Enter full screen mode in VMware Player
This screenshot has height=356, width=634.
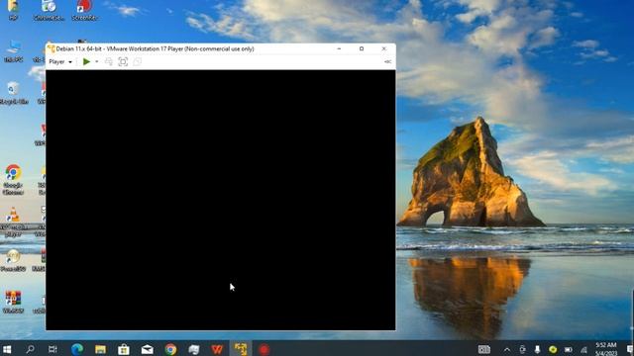pyautogui.click(x=123, y=61)
